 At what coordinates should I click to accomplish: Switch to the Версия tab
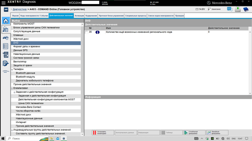point(15,16)
